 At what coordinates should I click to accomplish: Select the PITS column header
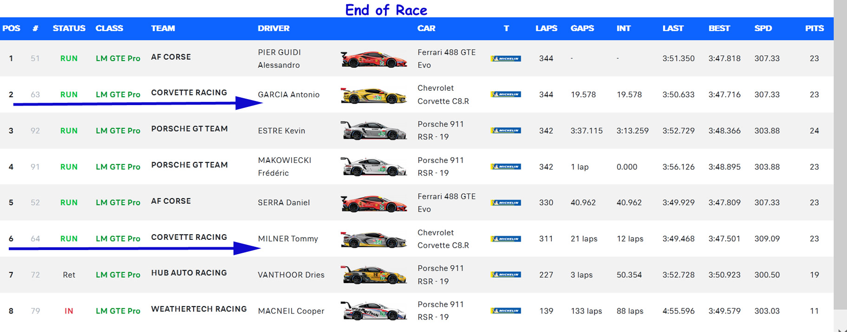814,28
